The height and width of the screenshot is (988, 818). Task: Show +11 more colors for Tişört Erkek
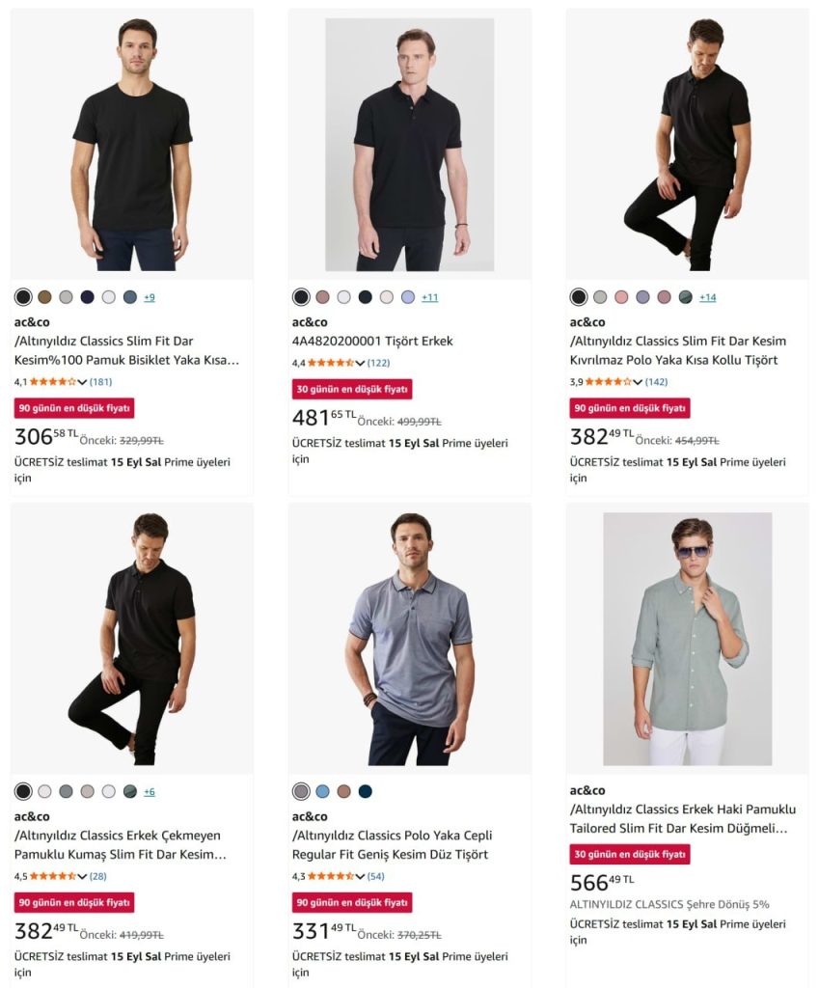[430, 297]
